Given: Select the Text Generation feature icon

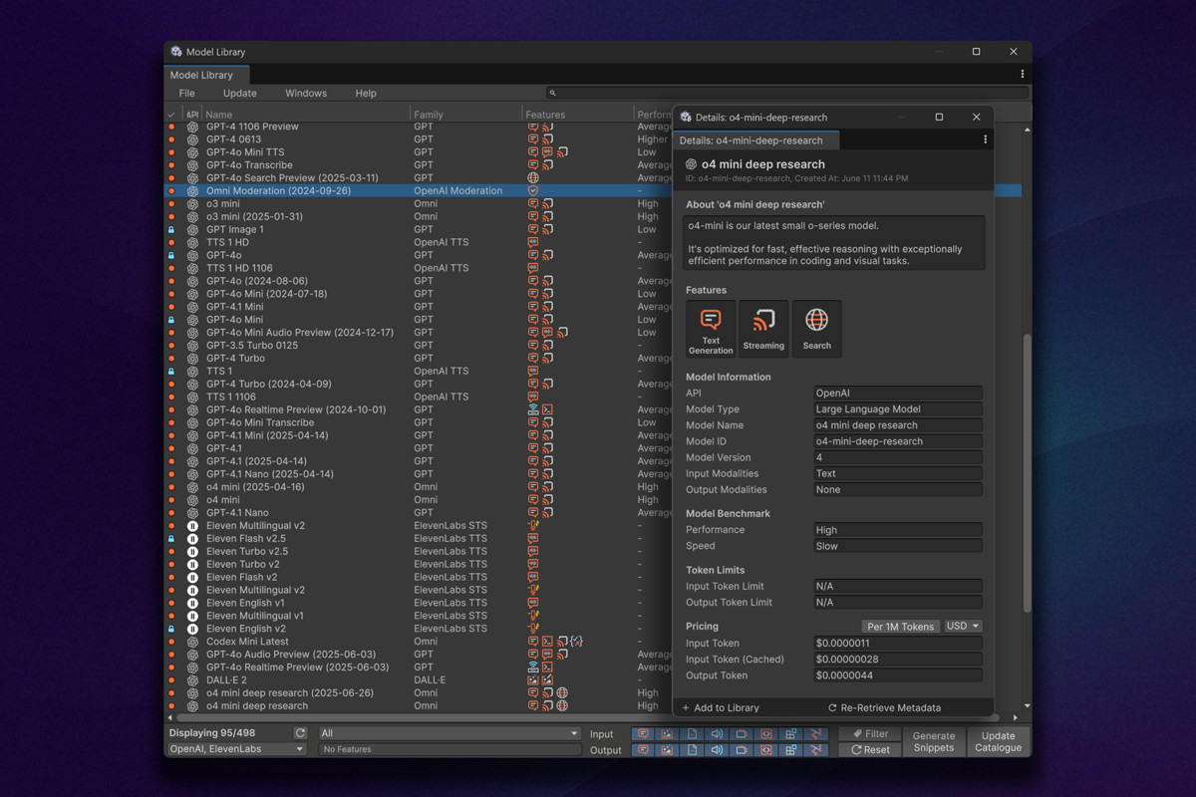Looking at the screenshot, I should pos(710,328).
